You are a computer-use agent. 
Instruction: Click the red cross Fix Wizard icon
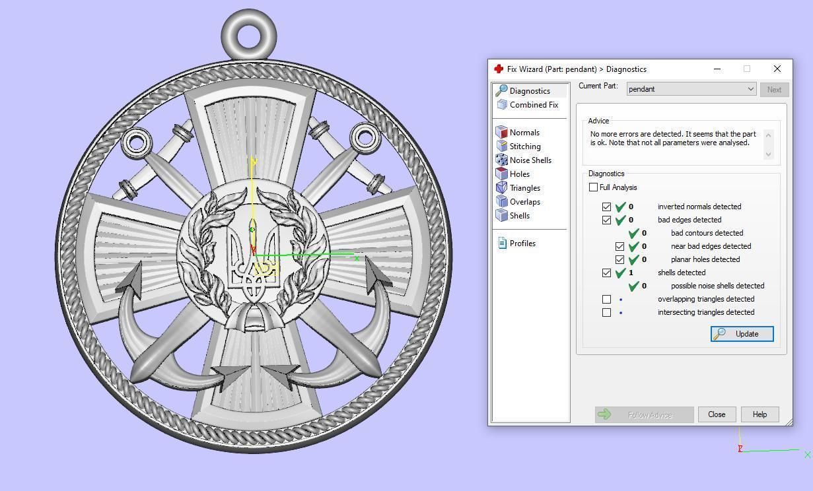tap(499, 69)
